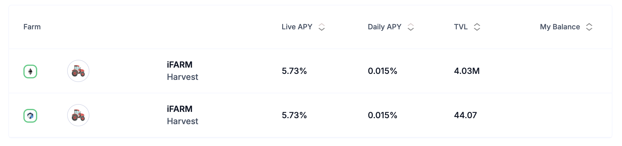The height and width of the screenshot is (146, 622).
Task: Click the tractor logo in the Arbitrum row
Action: (78, 115)
